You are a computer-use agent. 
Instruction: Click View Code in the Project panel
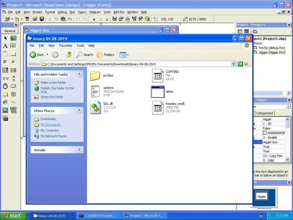click(240, 32)
